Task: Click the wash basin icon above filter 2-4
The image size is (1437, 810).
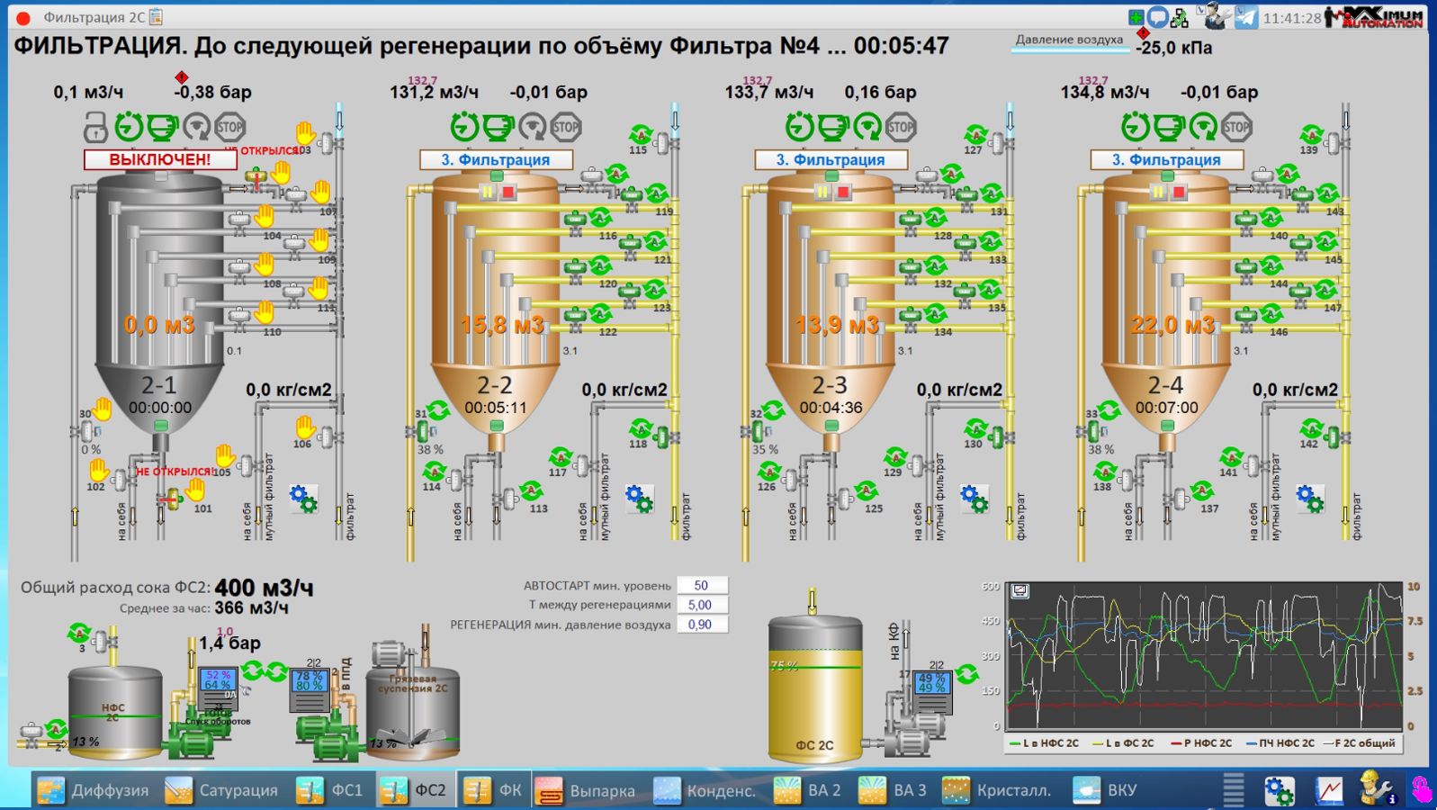Action: click(1168, 127)
